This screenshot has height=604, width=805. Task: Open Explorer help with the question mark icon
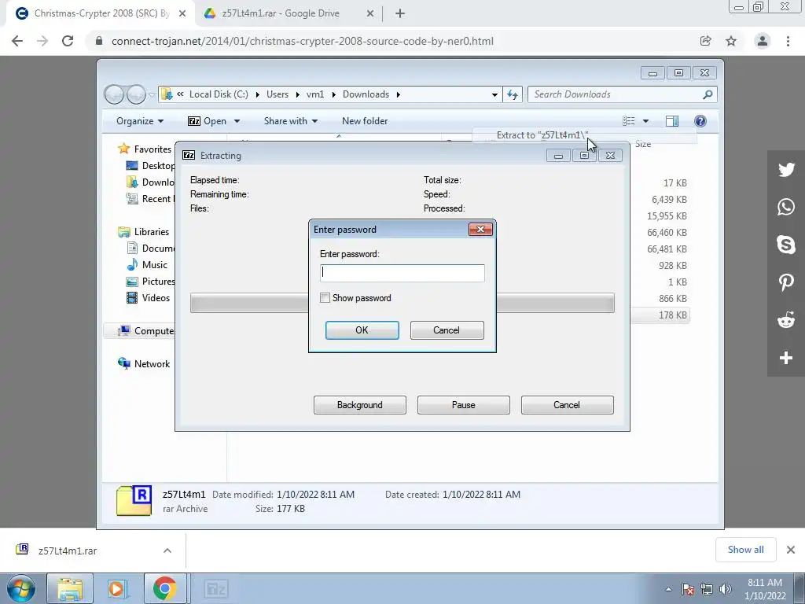pos(700,121)
